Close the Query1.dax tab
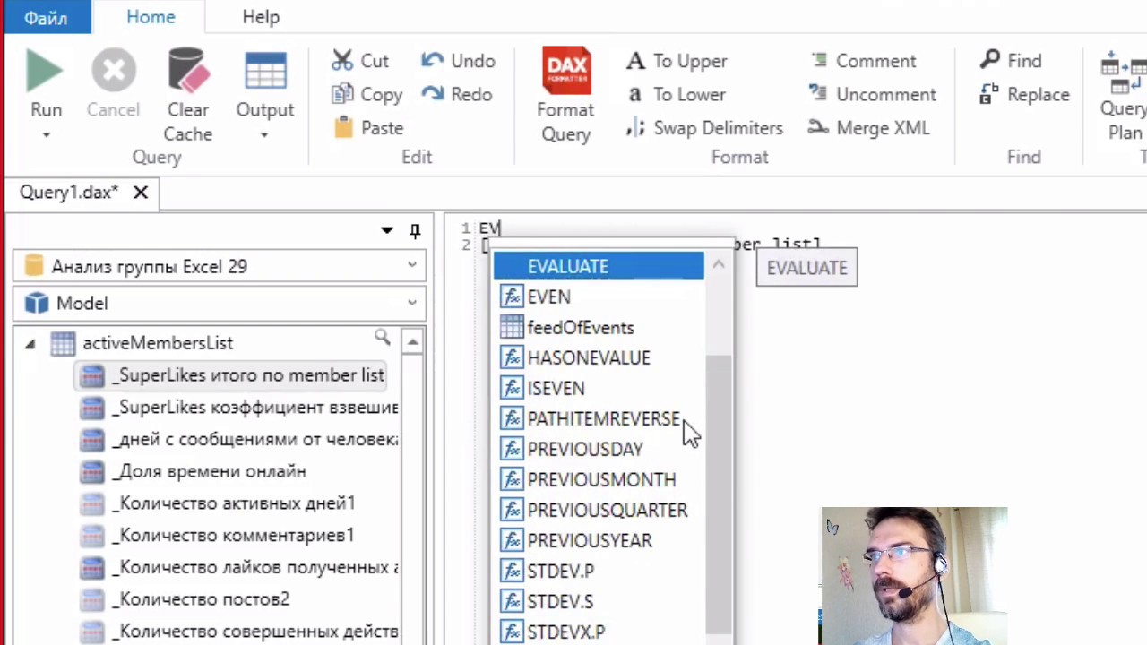This screenshot has height=645, width=1147. click(x=141, y=192)
